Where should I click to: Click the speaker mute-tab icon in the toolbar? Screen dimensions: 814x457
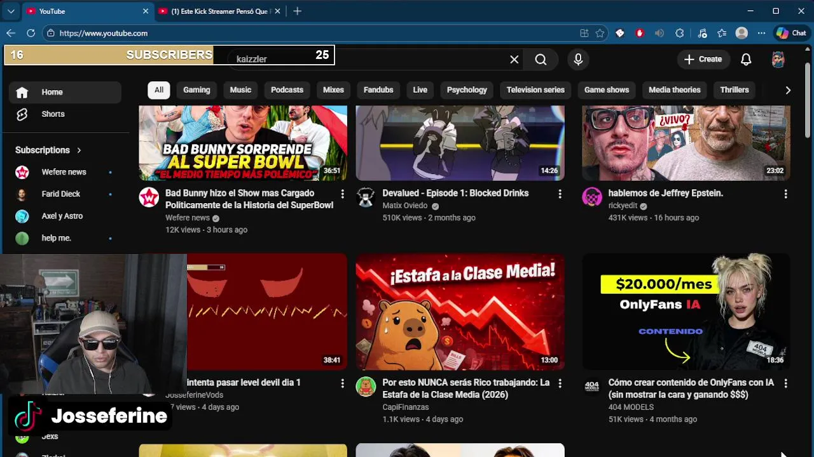click(659, 33)
